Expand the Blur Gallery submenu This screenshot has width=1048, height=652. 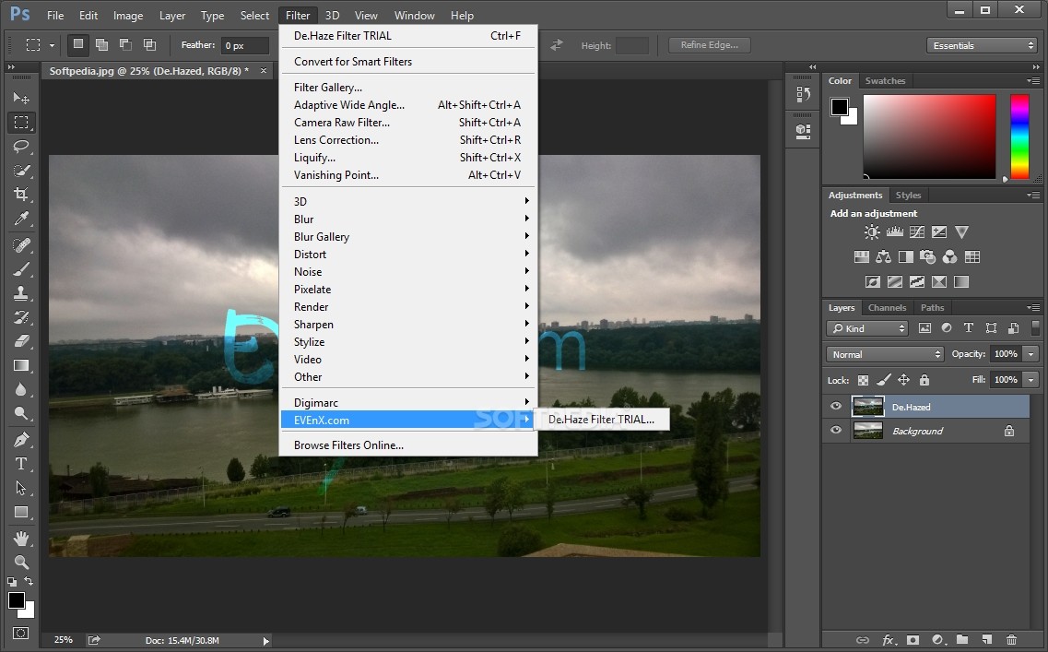(407, 237)
